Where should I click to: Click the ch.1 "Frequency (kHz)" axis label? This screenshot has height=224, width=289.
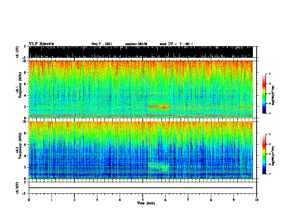click(20, 85)
